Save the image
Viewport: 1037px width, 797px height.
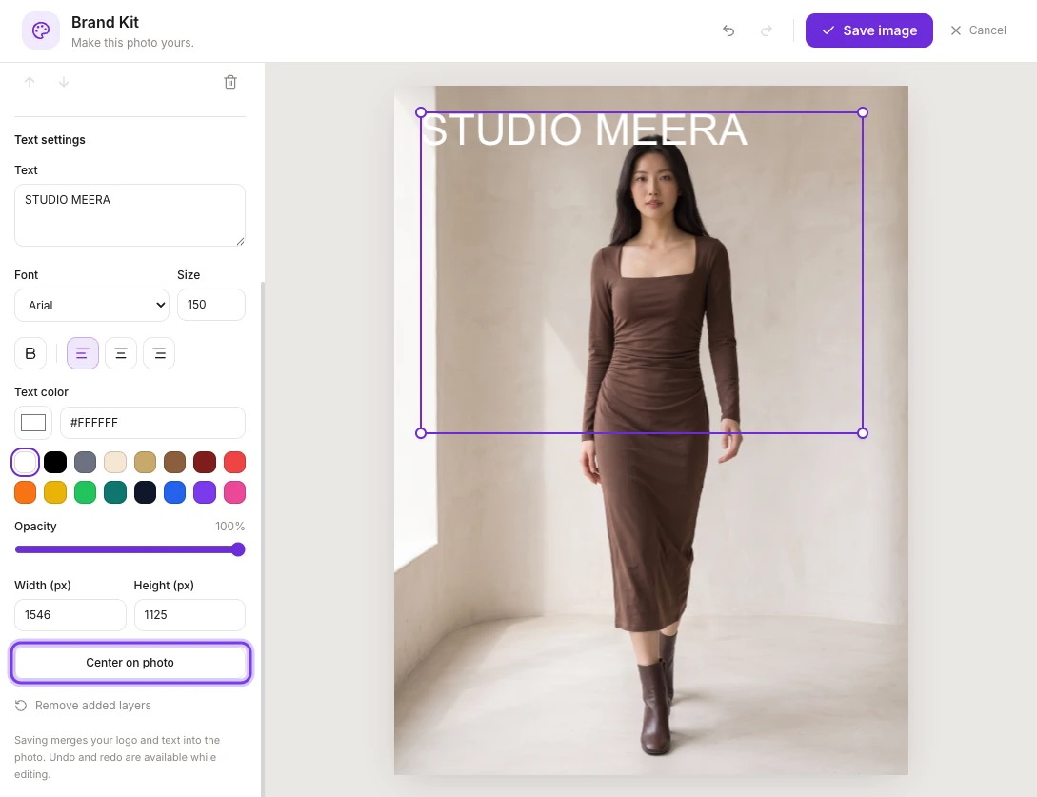tap(869, 30)
